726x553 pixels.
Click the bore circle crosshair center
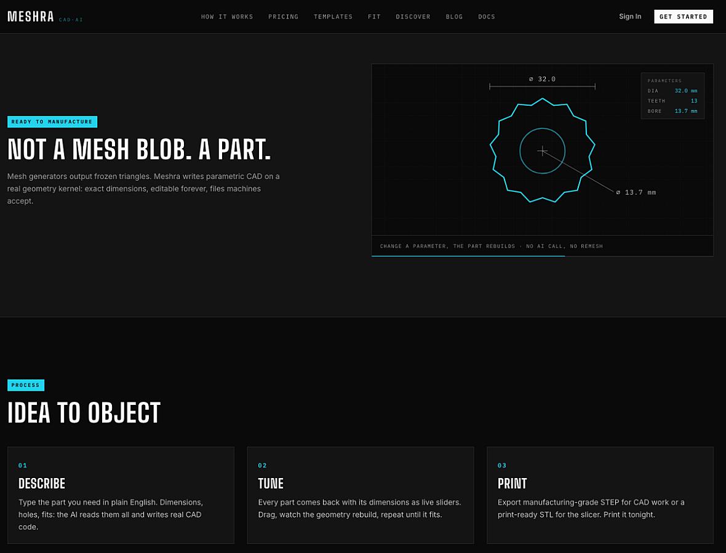click(x=542, y=151)
